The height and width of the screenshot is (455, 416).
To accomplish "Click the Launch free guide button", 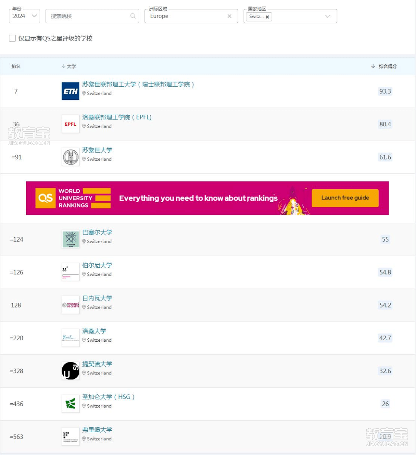I will pyautogui.click(x=345, y=198).
